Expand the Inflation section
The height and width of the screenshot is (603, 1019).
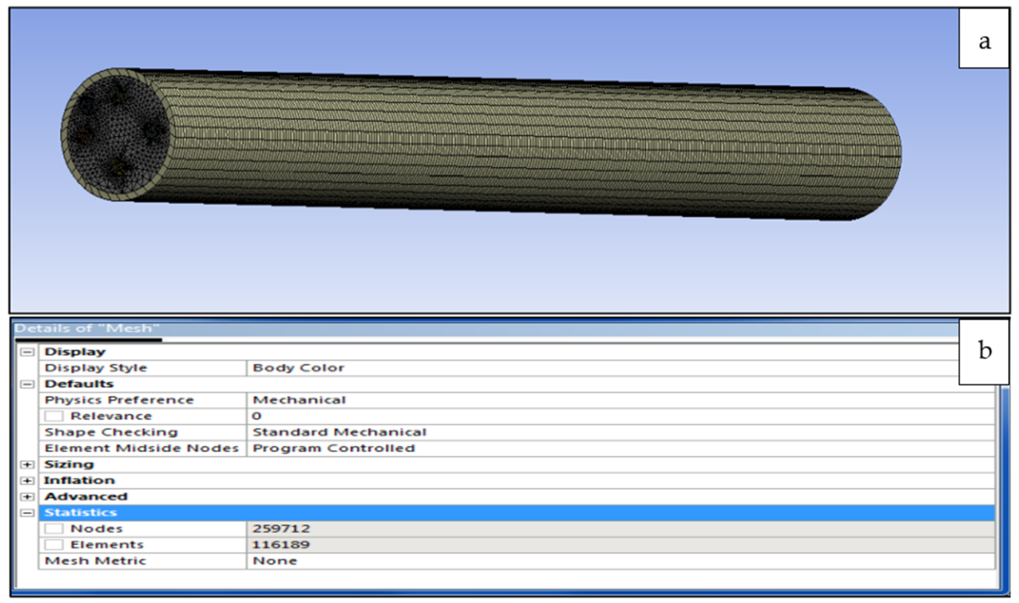(27, 481)
